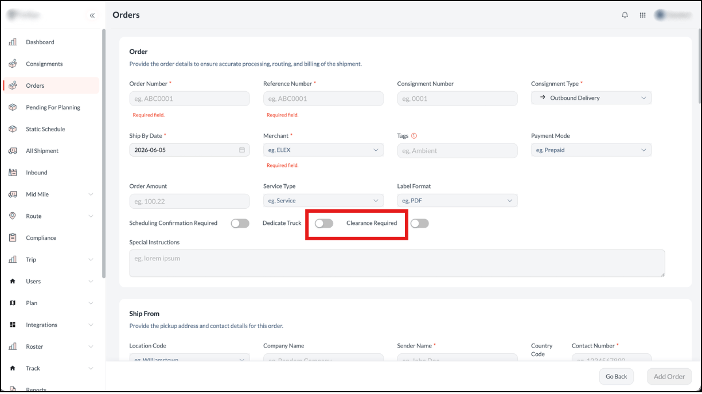The width and height of the screenshot is (702, 394).
Task: Collapse the sidebar with the double-chevron icon
Action: click(92, 15)
